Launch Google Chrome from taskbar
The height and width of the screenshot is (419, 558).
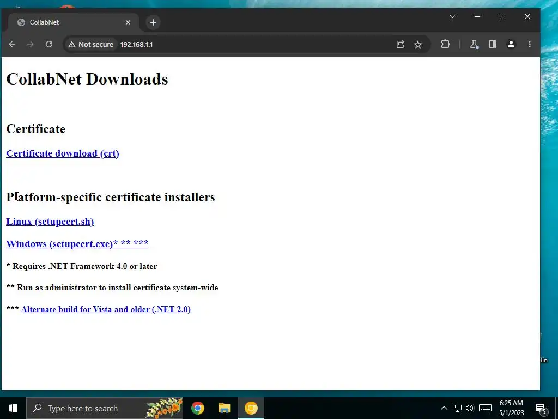[198, 408]
